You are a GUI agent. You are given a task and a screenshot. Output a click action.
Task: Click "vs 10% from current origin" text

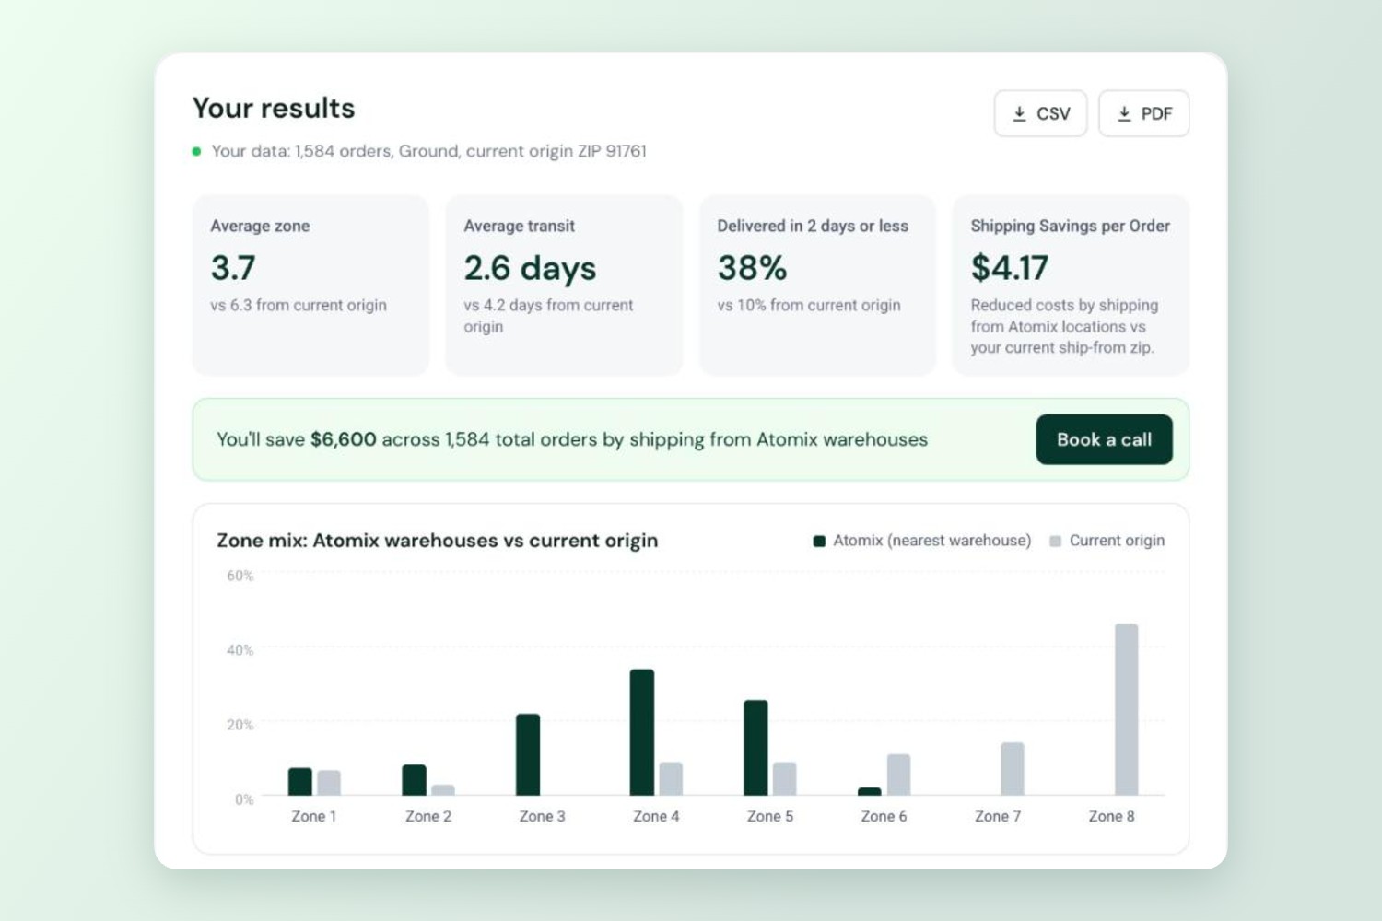coord(809,305)
